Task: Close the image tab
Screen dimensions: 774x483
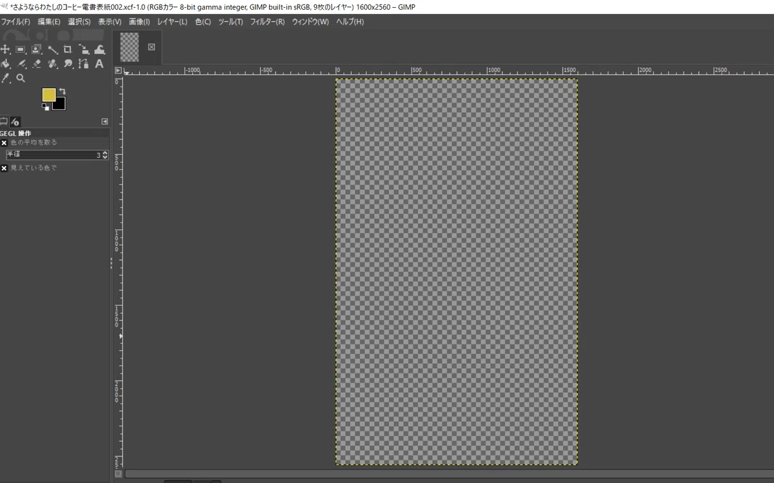Action: [152, 46]
